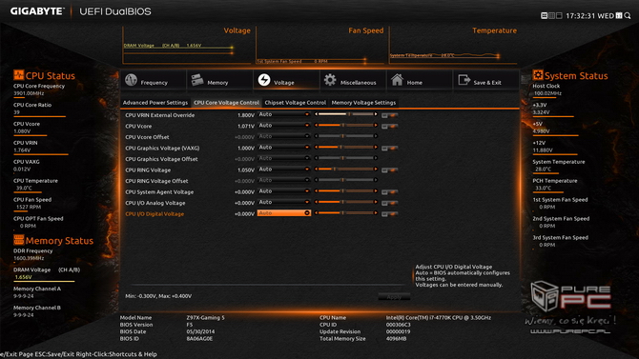Click the Memory Status header icon
Image resolution: width=639 pixels, height=359 pixels.
coord(18,240)
